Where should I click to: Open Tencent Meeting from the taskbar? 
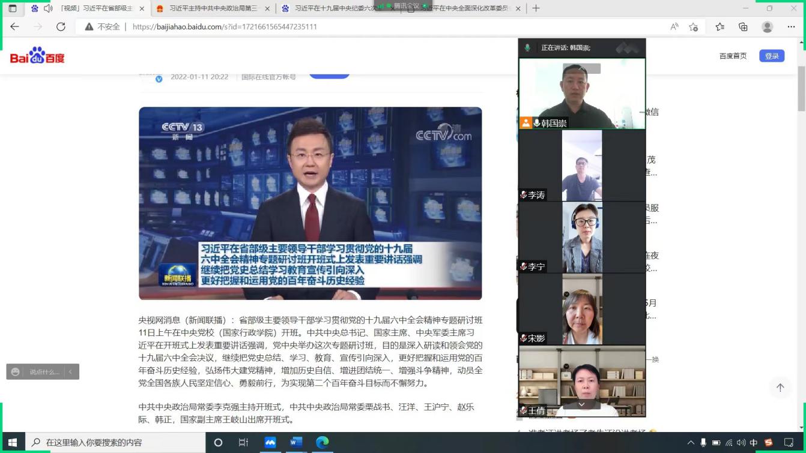coord(270,443)
